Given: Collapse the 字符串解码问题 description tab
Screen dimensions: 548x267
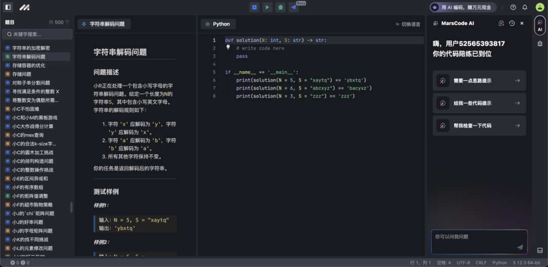Looking at the screenshot, I should coord(104,24).
